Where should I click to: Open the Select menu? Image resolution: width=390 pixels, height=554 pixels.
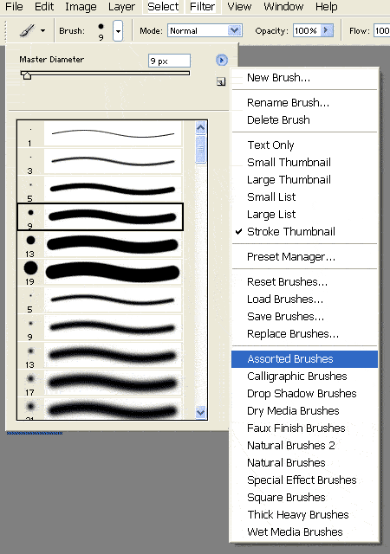[x=163, y=7]
